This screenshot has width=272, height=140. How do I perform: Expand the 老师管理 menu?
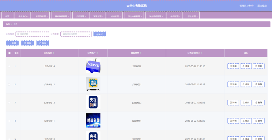[175, 15]
